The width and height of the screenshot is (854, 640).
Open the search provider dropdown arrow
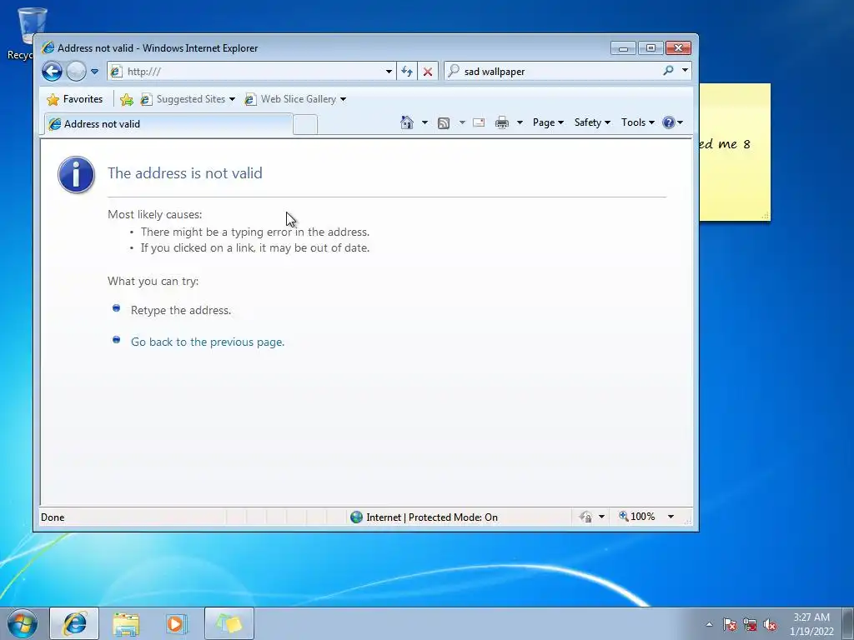tap(685, 71)
